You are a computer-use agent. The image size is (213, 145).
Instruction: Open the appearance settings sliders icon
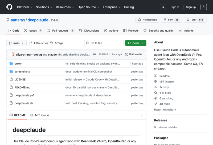tap(203, 7)
